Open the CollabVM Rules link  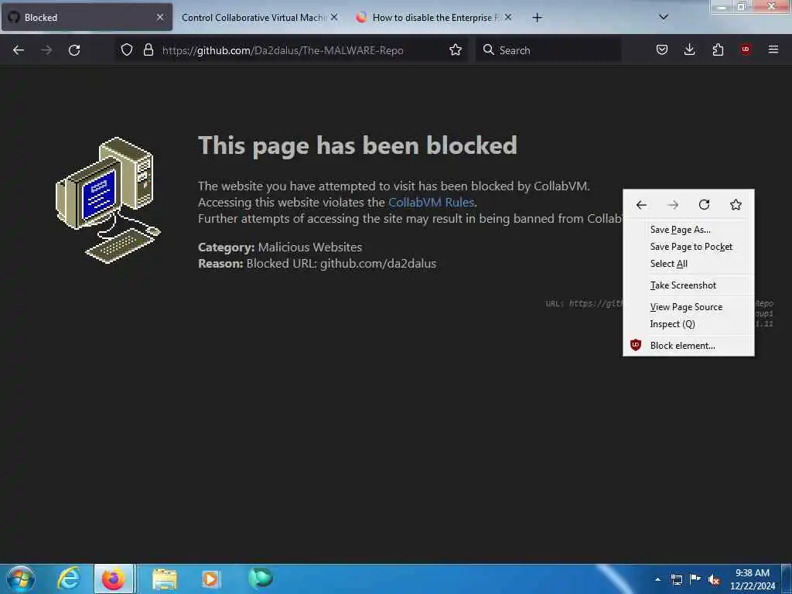431,202
